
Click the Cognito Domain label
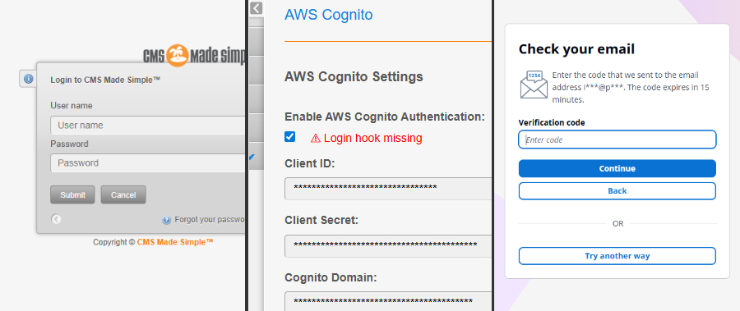[x=331, y=277]
